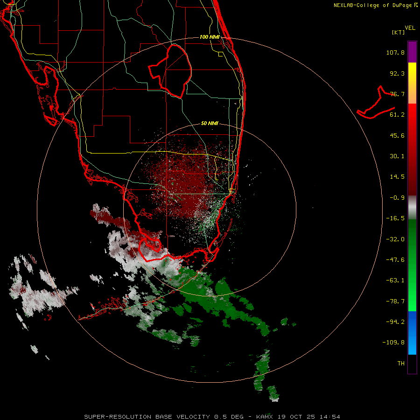
Task: Click the yellow segment of the color bar
Action: 412,73
